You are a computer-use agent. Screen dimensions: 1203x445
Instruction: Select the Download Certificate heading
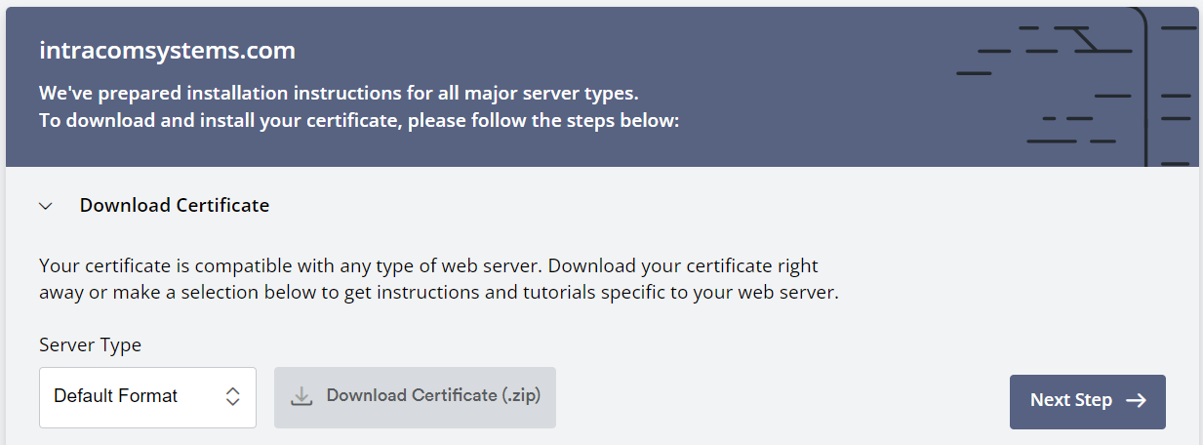(175, 205)
